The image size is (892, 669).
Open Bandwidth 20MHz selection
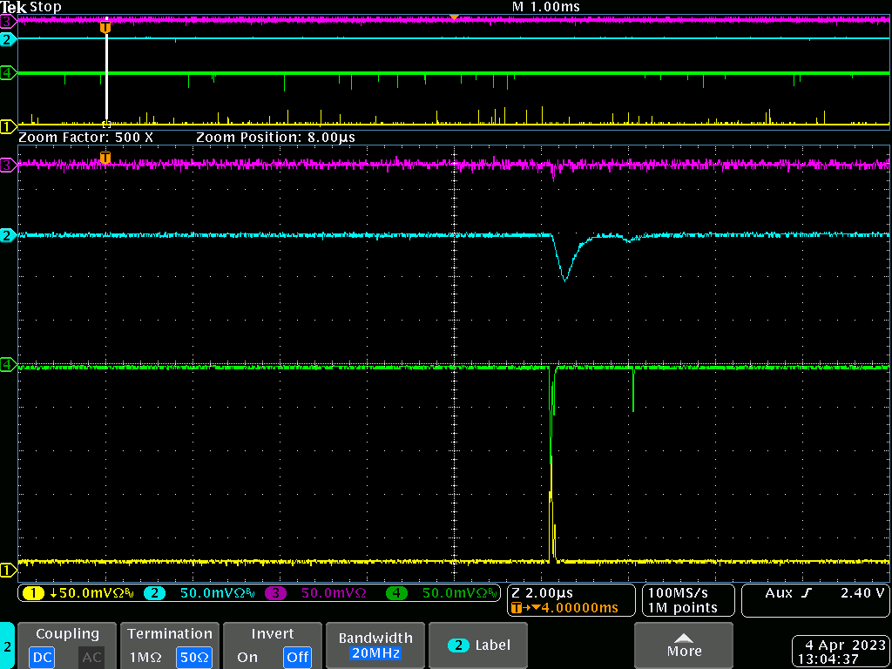(x=373, y=645)
